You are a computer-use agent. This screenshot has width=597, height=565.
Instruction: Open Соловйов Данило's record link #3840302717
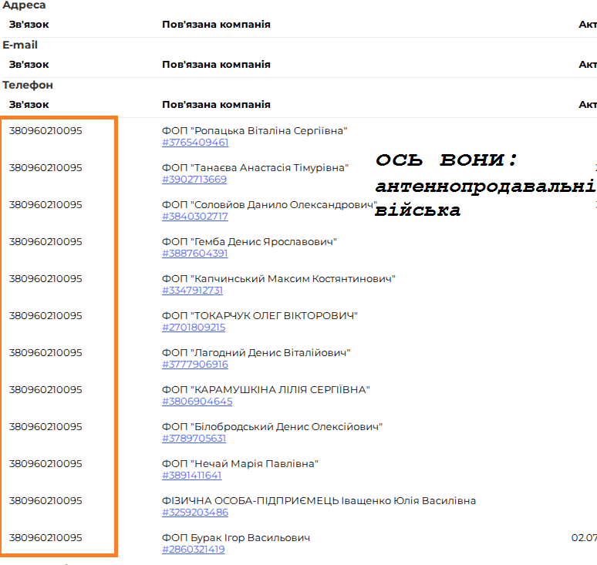click(x=195, y=217)
